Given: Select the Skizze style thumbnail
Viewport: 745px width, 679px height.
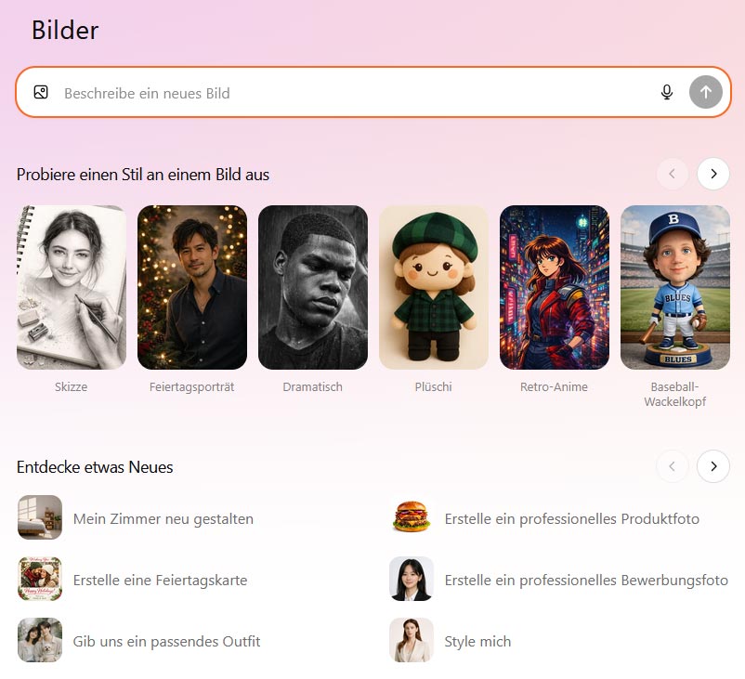Looking at the screenshot, I should click(72, 287).
